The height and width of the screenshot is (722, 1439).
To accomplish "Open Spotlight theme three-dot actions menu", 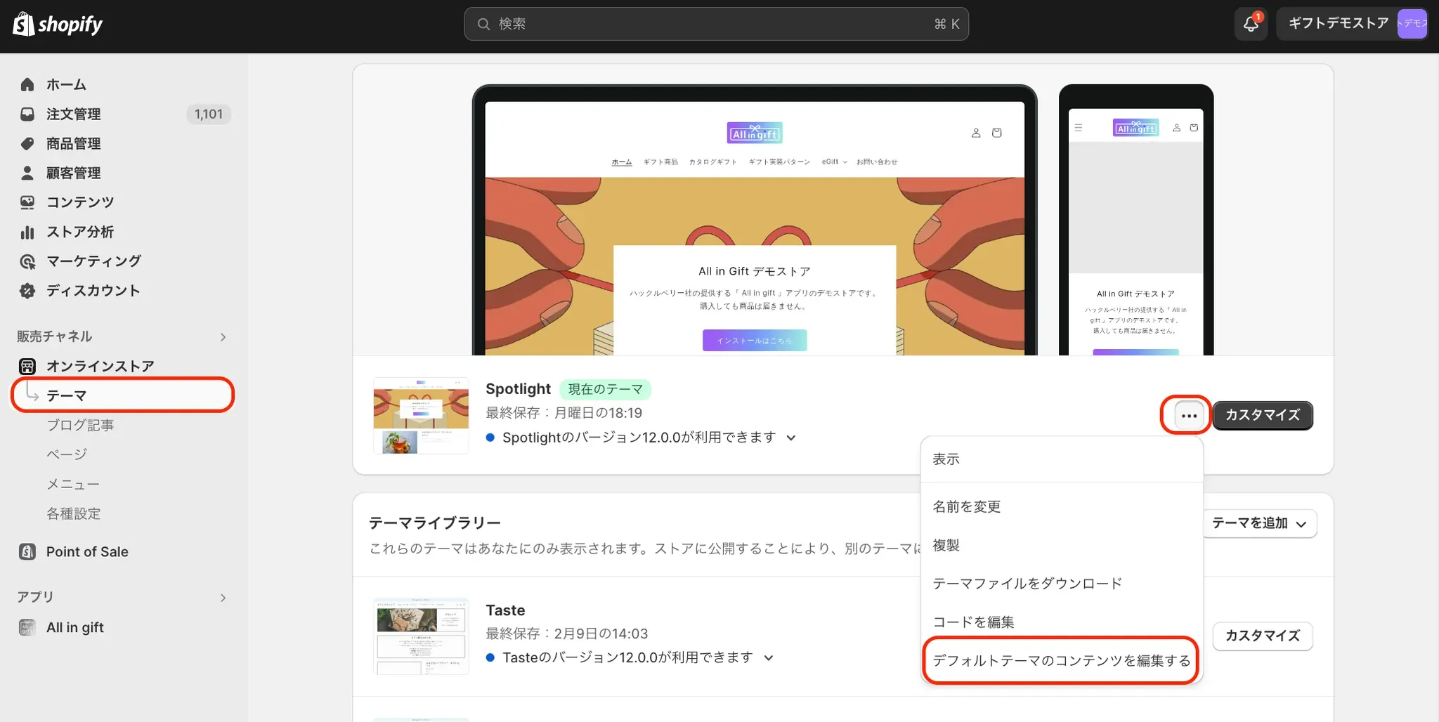I will [x=1189, y=415].
